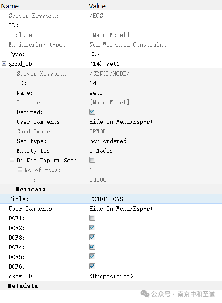The image size is (222, 303).
Task: Select the Title field containing CONDITIONS
Action: point(155,199)
